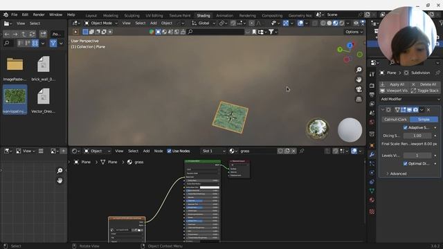The width and height of the screenshot is (443, 249).
Task: Toggle Use Nodes checkbox
Action: click(169, 151)
